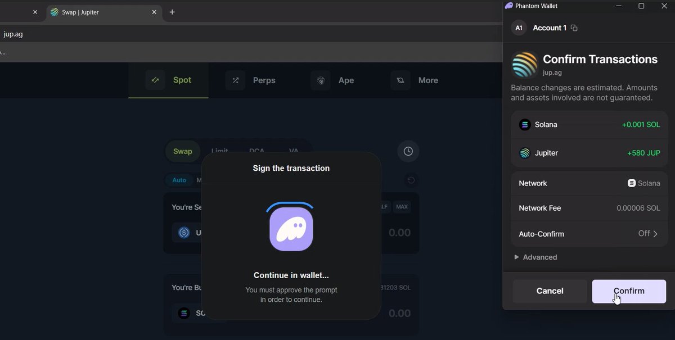Viewport: 675px width, 340px height.
Task: Click the SOL token icon in buying panel
Action: 184,313
